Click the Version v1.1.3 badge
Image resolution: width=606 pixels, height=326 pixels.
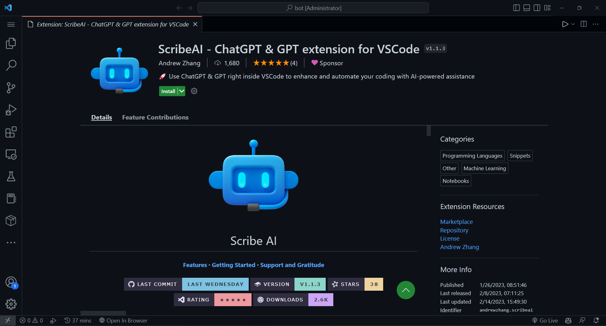288,284
